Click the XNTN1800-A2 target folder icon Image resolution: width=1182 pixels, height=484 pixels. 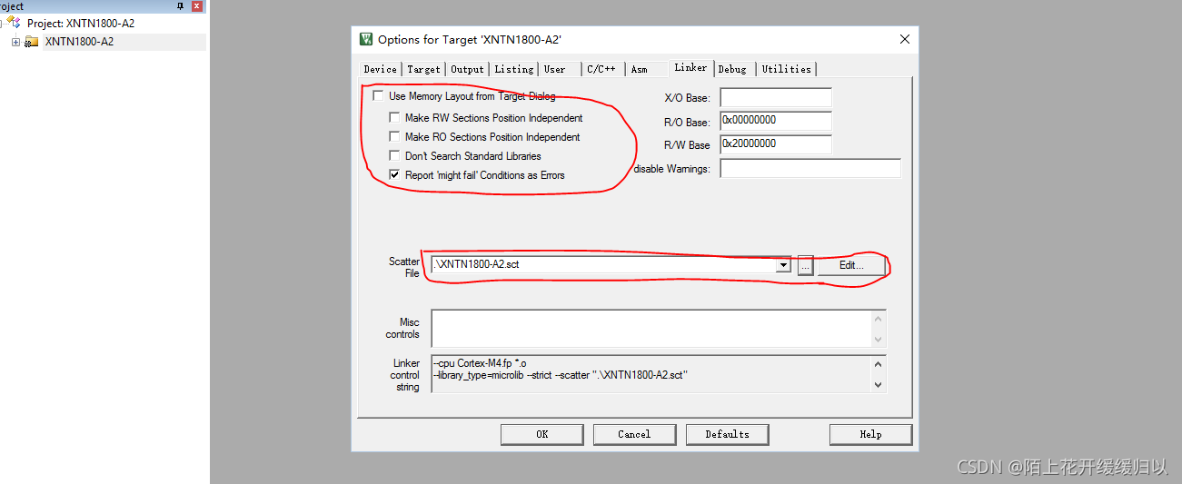(32, 42)
